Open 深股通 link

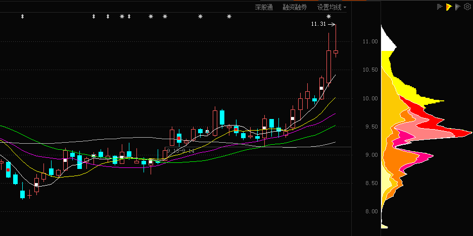tap(264, 8)
